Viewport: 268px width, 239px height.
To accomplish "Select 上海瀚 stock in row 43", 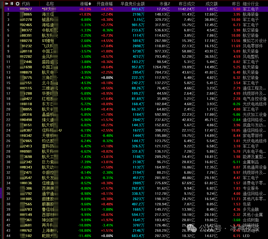I will (x=48, y=231).
